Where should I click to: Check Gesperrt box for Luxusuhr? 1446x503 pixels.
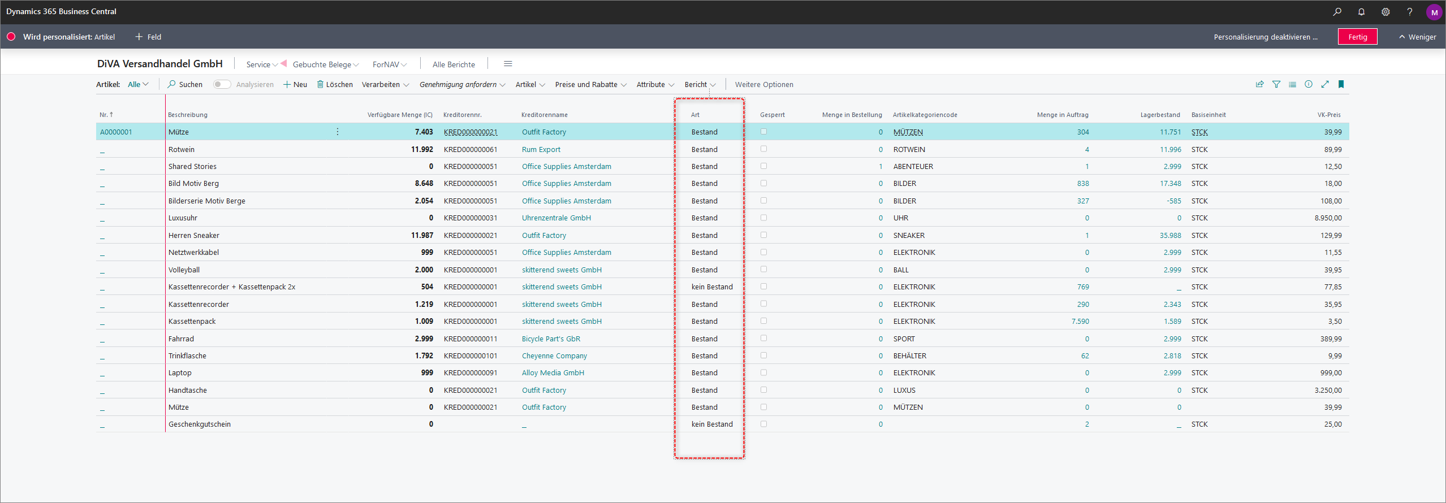[763, 218]
